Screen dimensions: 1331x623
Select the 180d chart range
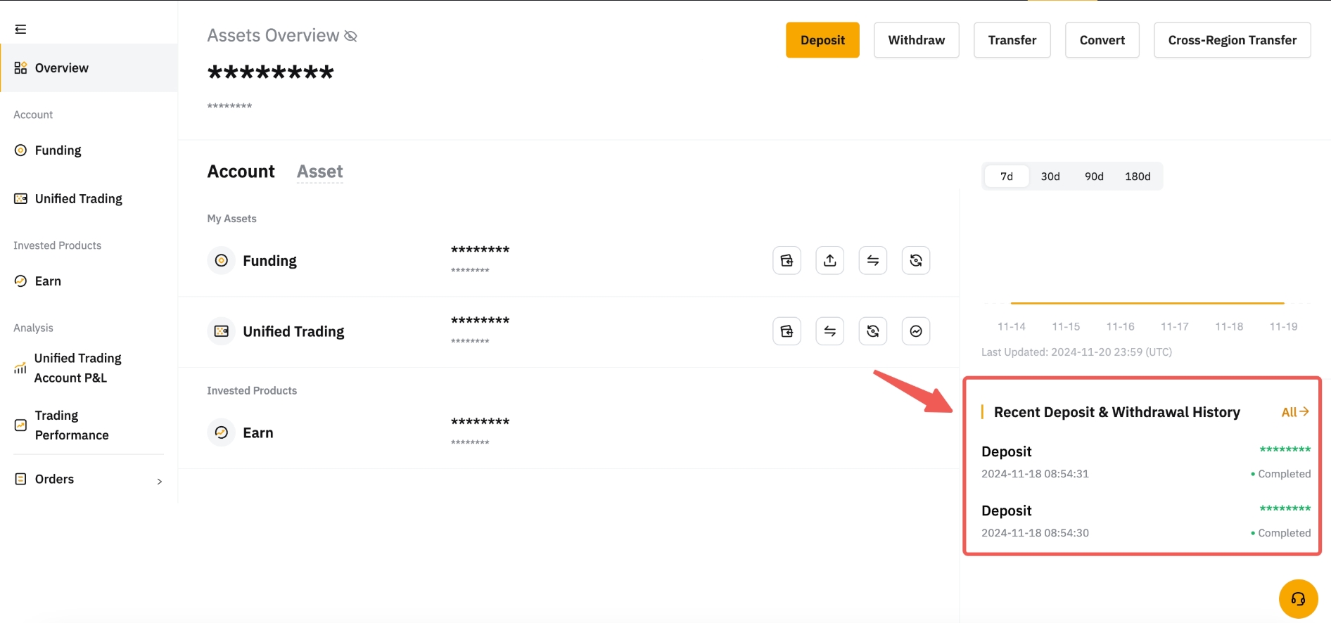[x=1137, y=176]
